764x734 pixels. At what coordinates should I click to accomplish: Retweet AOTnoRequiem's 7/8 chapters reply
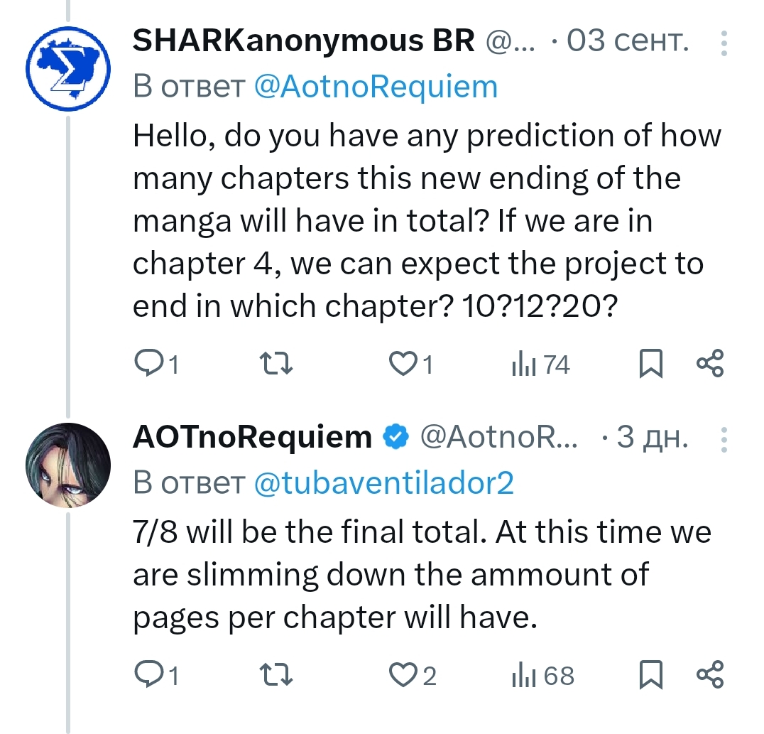coord(273,675)
